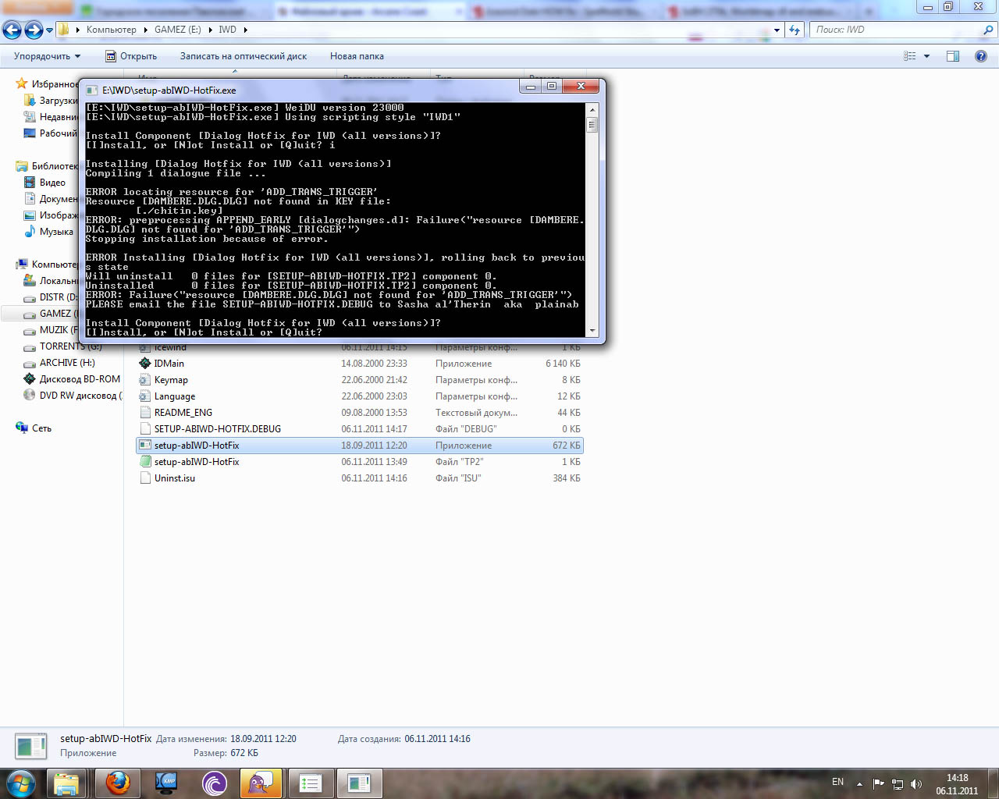Select the GAMEZ drive in navigation pane
This screenshot has height=799, width=999.
point(52,314)
